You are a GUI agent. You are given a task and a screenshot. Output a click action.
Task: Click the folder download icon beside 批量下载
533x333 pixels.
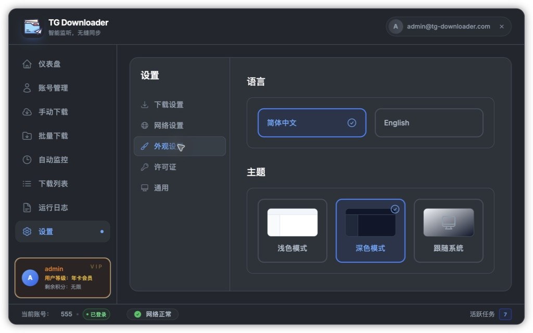tap(27, 136)
